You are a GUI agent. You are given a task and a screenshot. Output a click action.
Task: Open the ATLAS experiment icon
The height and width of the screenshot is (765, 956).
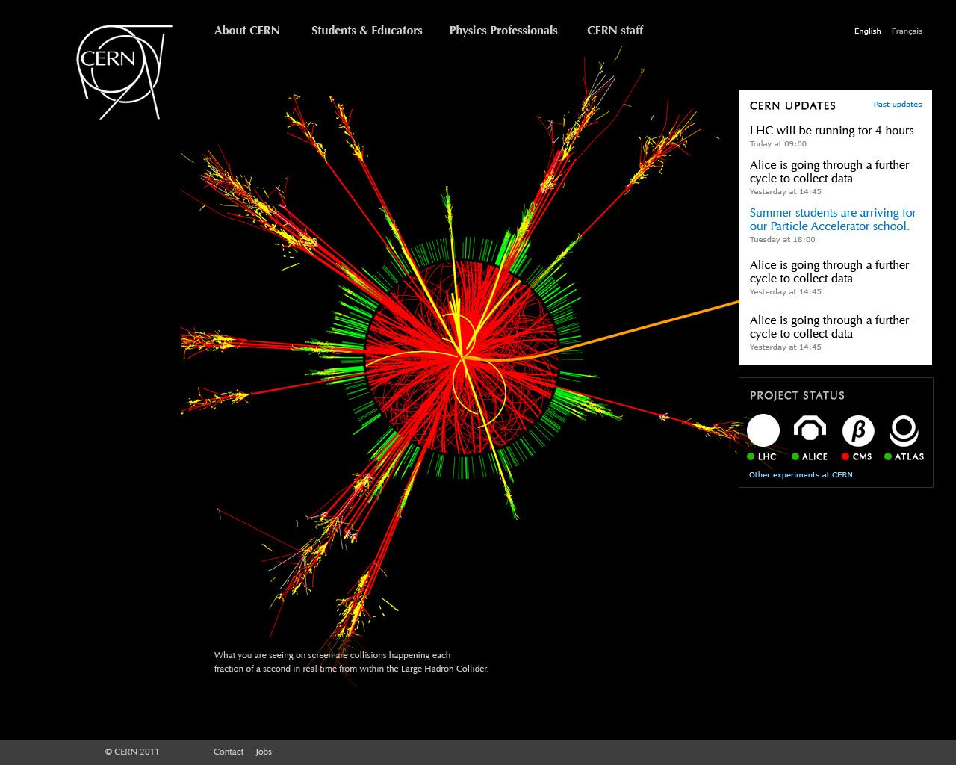pos(904,431)
